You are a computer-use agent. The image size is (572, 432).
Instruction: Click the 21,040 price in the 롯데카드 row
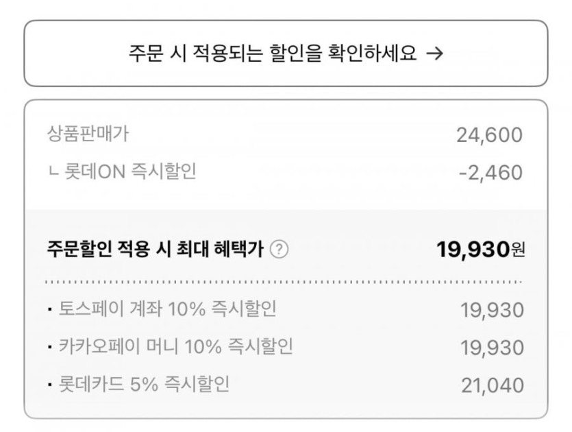click(492, 385)
